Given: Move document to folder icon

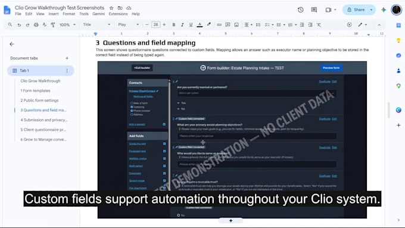Looking at the screenshot, I should [x=120, y=8].
